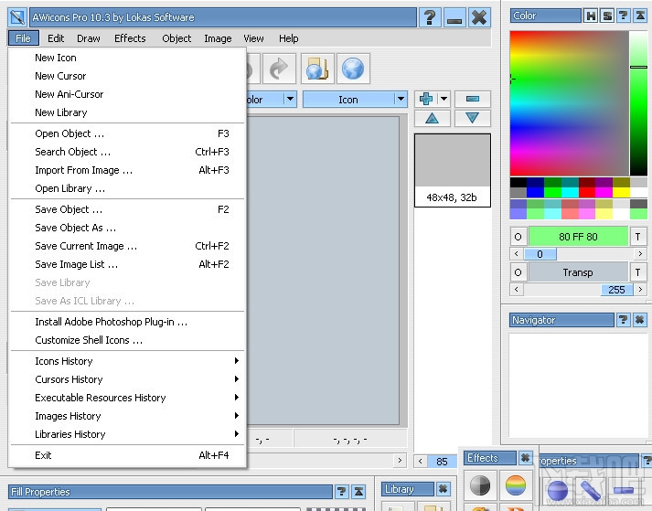Click the globe with folder toolbar icon
The height and width of the screenshot is (511, 652).
317,69
